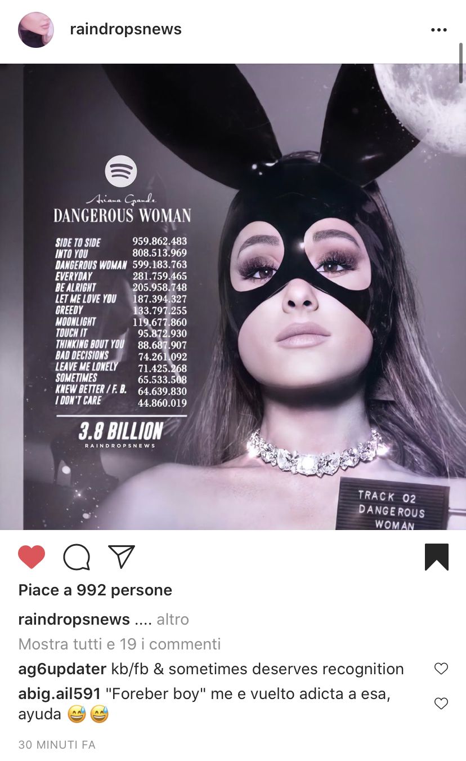Viewport: 466px width, 761px height.
Task: Click the Dangerous Woman post image
Action: pyautogui.click(x=233, y=297)
